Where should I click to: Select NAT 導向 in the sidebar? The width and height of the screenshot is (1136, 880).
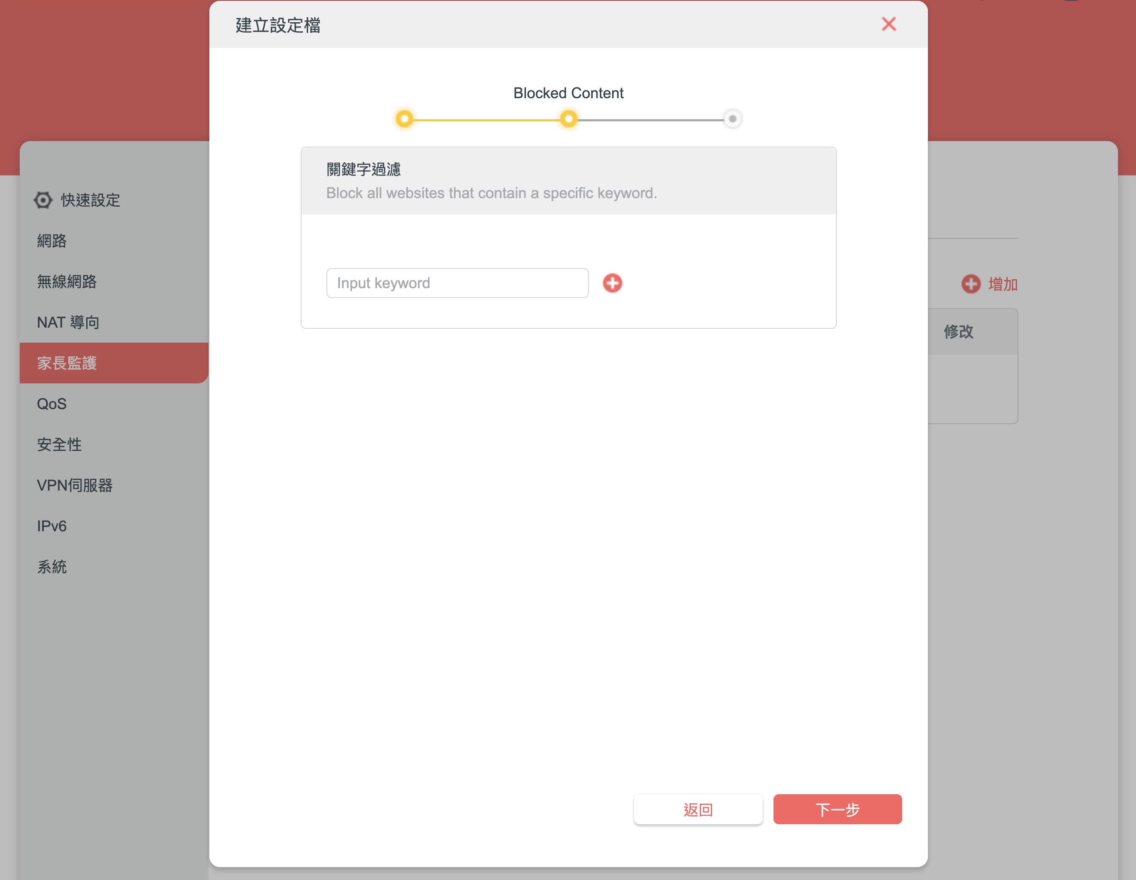(x=68, y=322)
